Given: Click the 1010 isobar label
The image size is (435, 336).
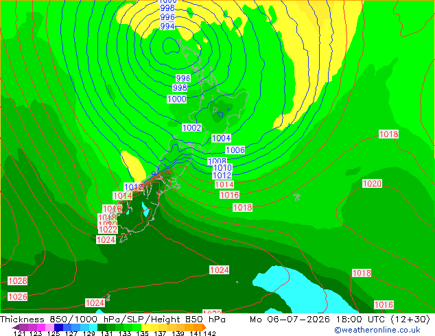Looking at the screenshot, I should (222, 168).
